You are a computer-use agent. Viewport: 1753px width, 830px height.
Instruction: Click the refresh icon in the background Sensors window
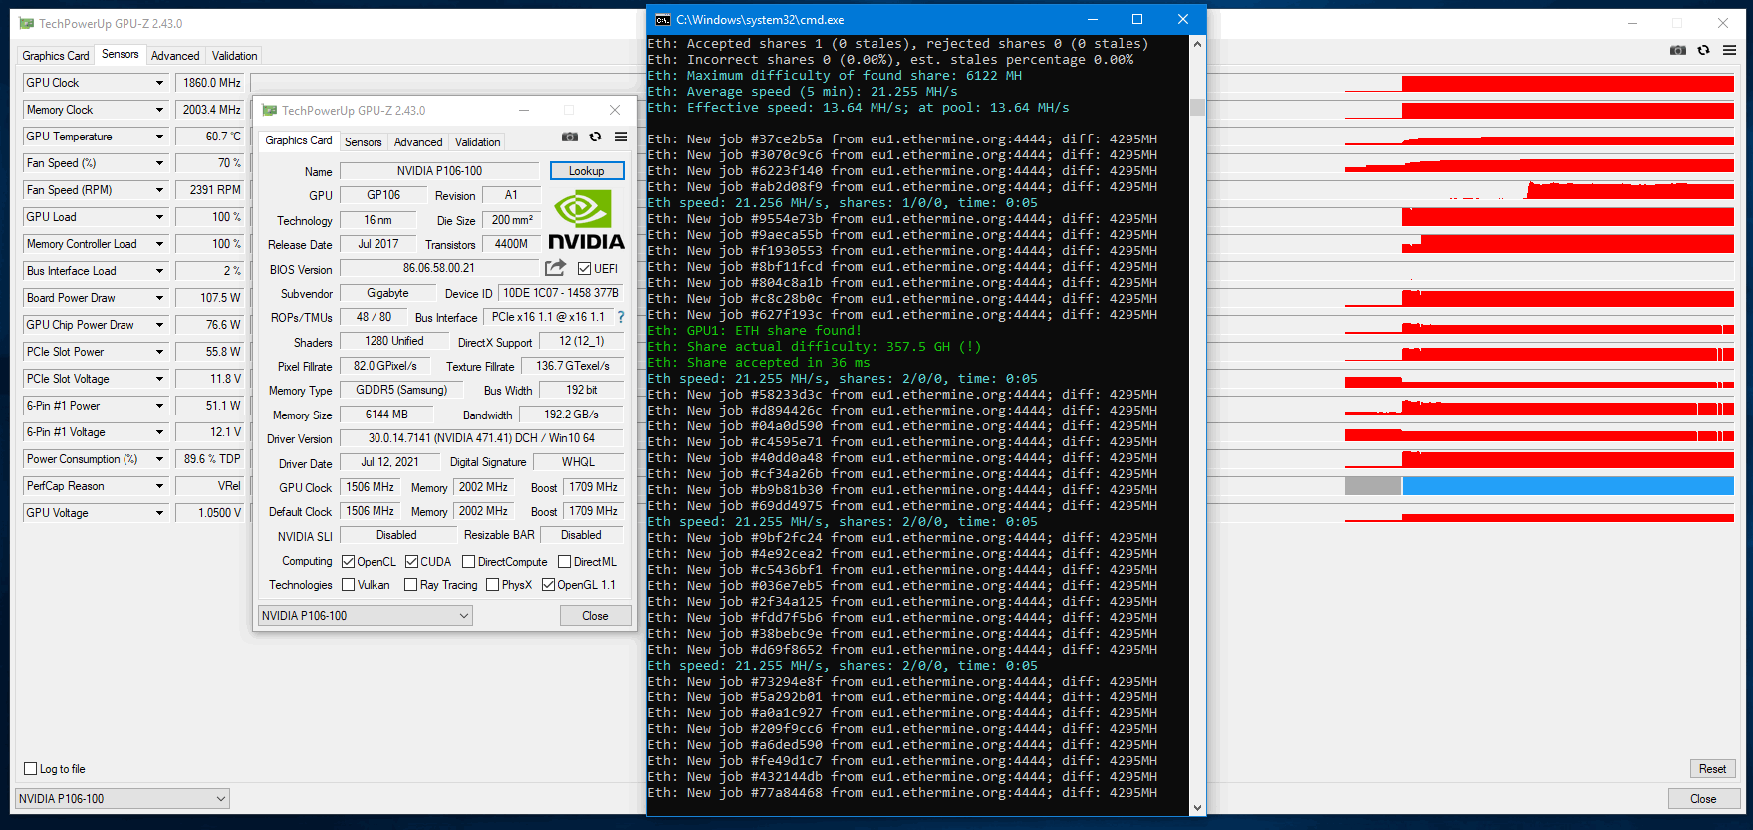coord(1703,50)
